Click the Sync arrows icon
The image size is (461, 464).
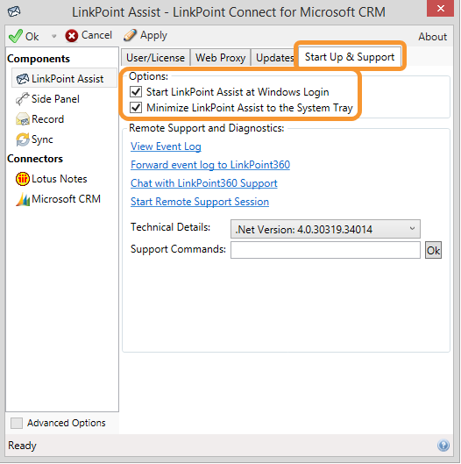click(x=23, y=139)
